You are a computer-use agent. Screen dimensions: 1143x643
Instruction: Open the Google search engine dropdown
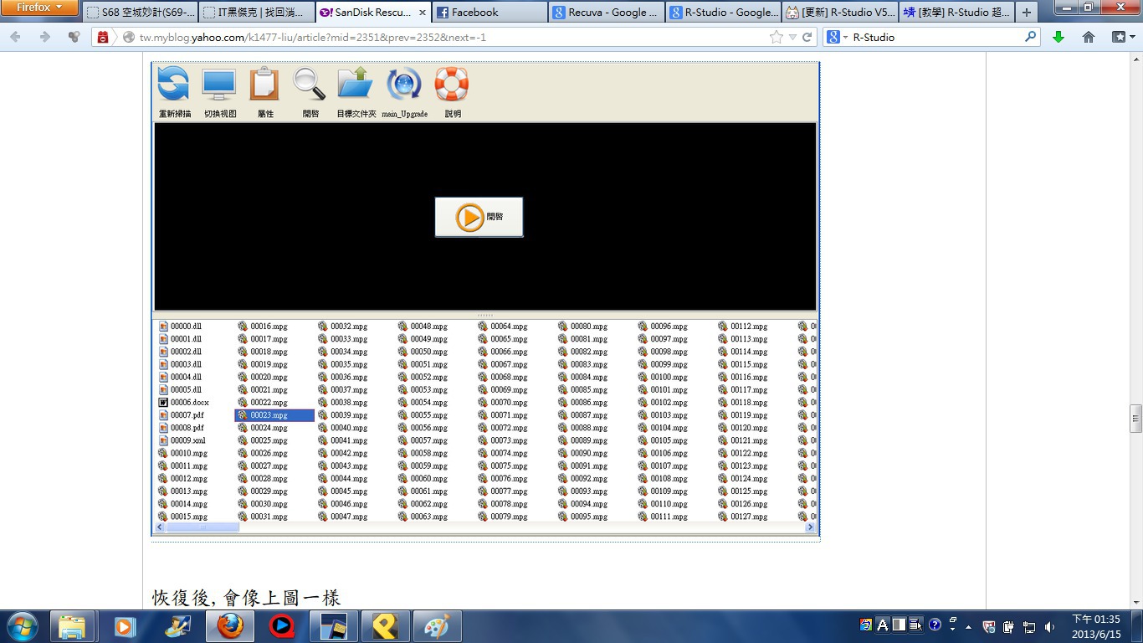[x=837, y=37]
